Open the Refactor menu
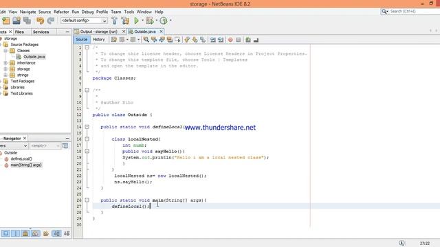The image size is (440, 247). (61, 12)
